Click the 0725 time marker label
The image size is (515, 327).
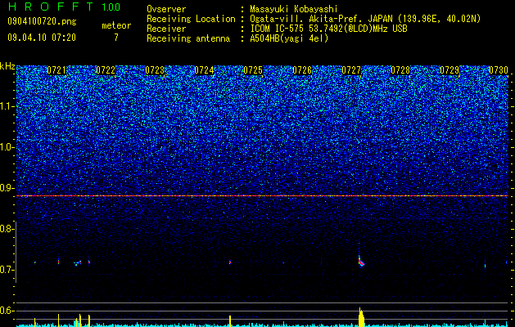click(x=253, y=70)
